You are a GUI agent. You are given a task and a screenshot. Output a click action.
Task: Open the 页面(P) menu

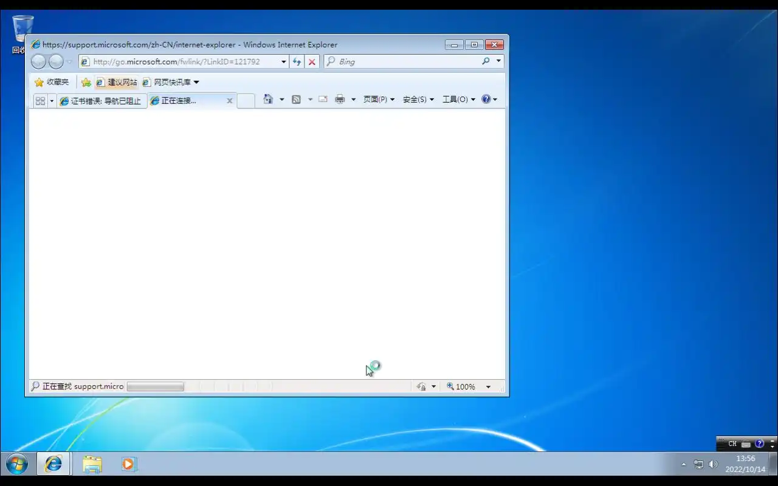click(x=379, y=99)
